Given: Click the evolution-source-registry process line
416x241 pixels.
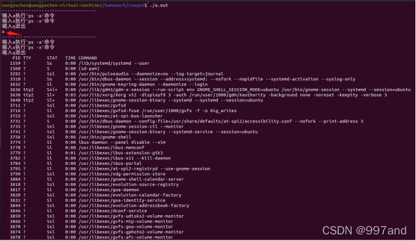Looking at the screenshot, I should (94, 185).
